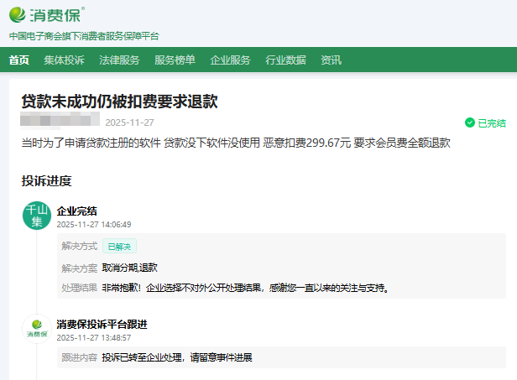The width and height of the screenshot is (517, 380).
Task: Click the slogan 中国电子商会旗下消费者服务保障平台
Action: point(84,36)
